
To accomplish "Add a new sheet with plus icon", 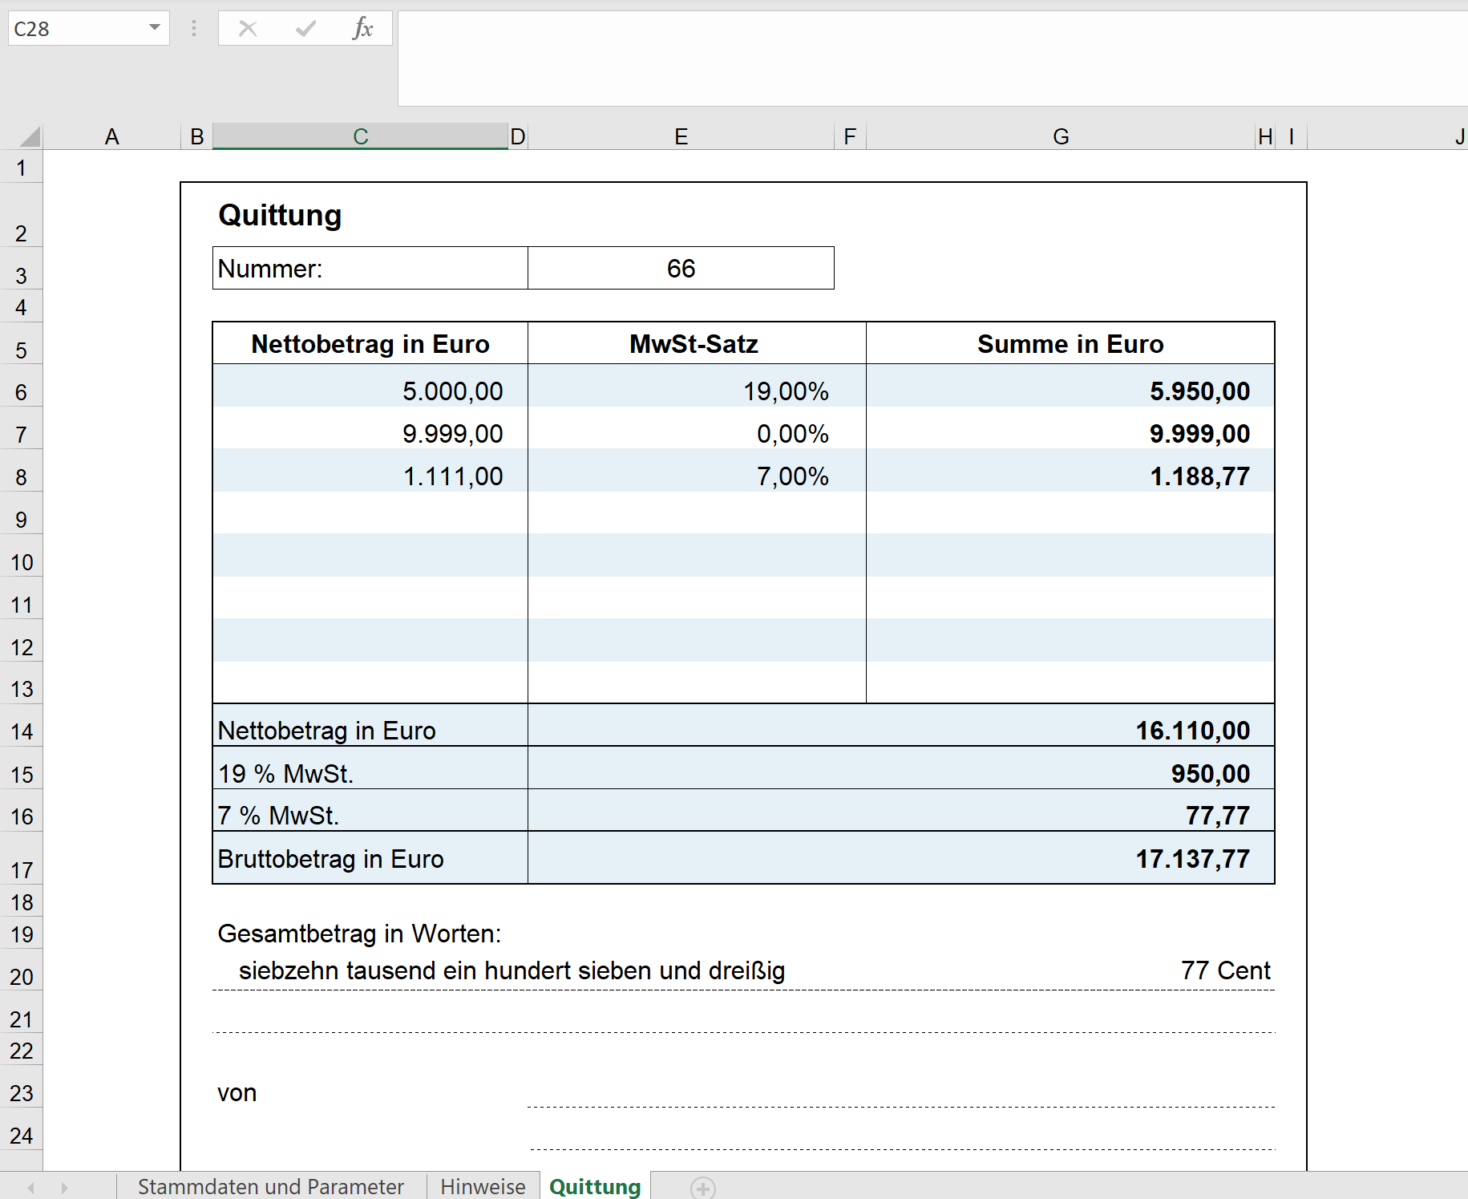I will [x=702, y=1188].
